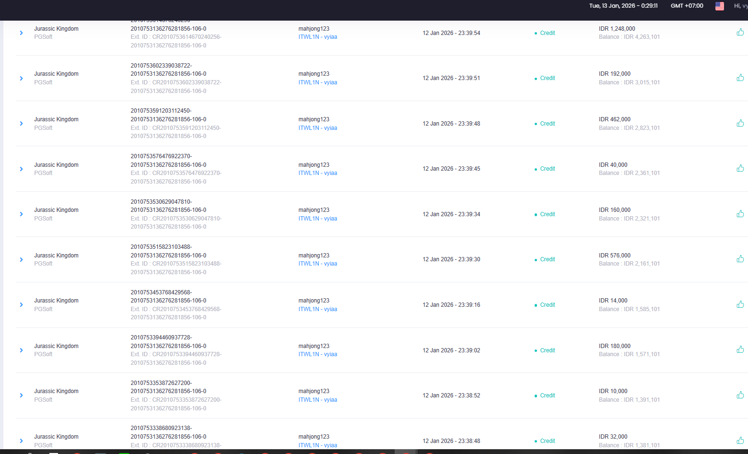
Task: Expand row with timestamp 23:38:52
Action: pos(21,396)
